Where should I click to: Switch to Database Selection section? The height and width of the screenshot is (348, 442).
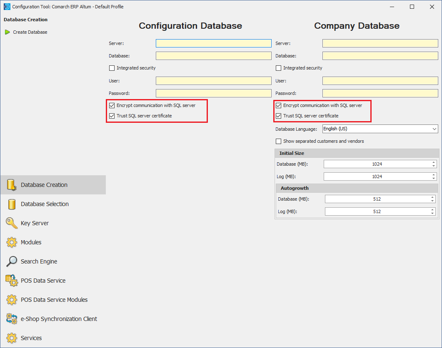(x=53, y=204)
